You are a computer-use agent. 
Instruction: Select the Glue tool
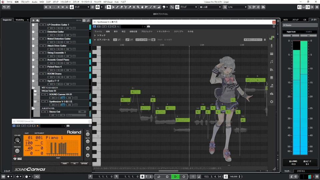130,7
